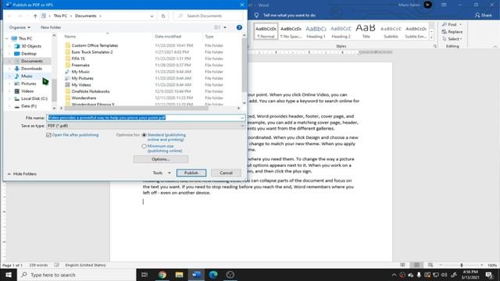The height and width of the screenshot is (281, 500).
Task: Apply the Heading 2 style in Word
Action: click(341, 31)
